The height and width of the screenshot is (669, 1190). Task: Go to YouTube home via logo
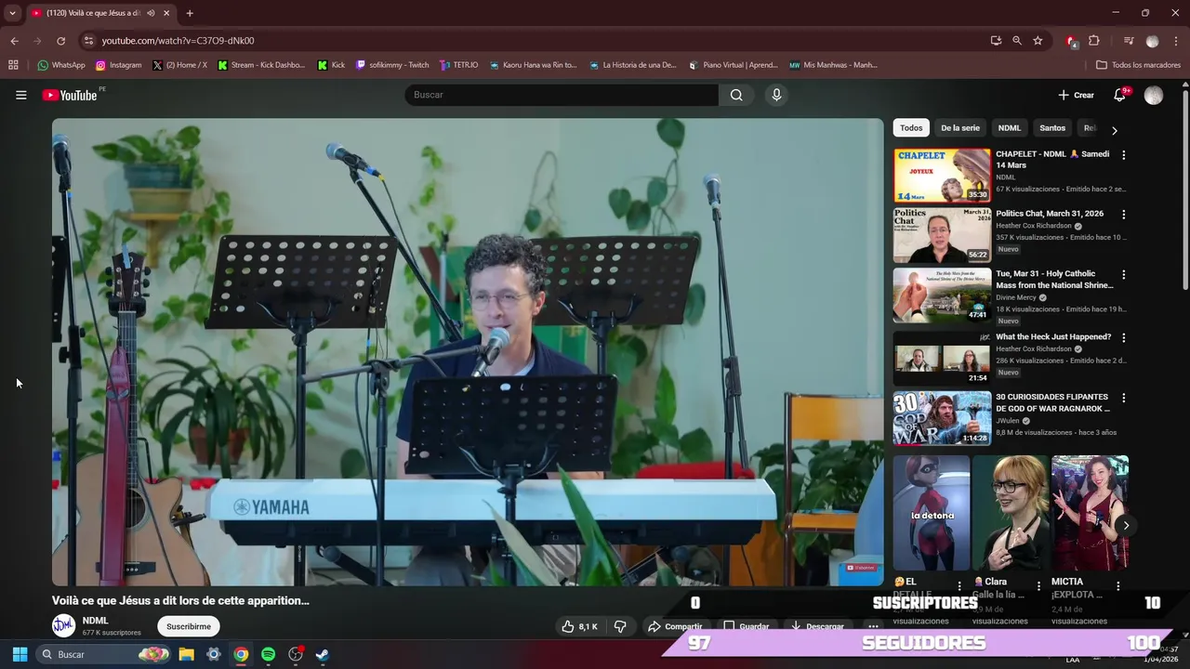pos(70,95)
